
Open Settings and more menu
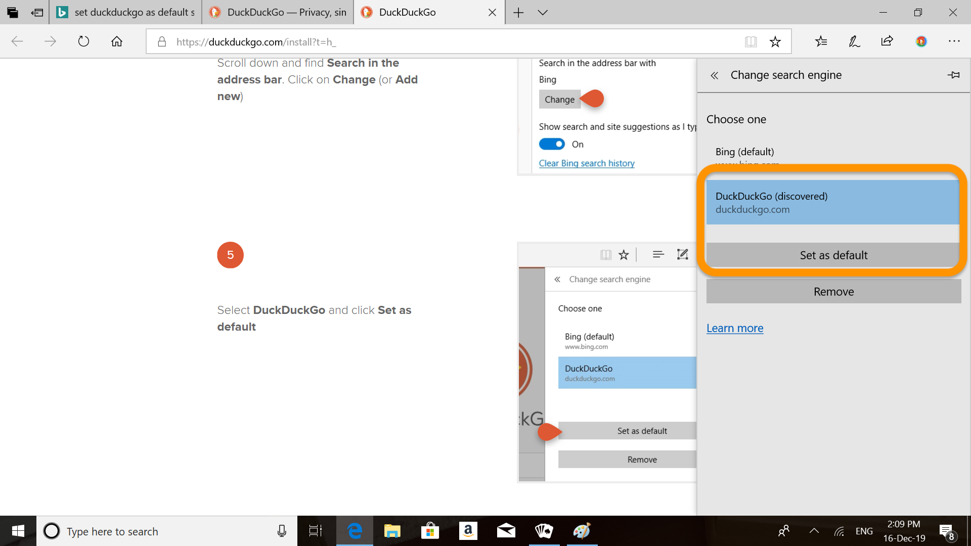click(954, 41)
